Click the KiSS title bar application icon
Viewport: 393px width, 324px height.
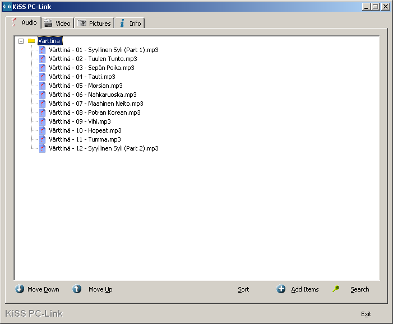7,7
